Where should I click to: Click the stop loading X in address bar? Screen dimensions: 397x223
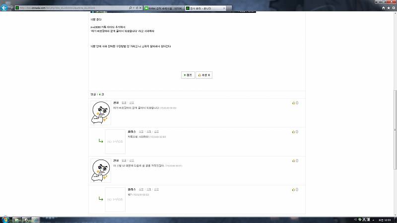140,8
